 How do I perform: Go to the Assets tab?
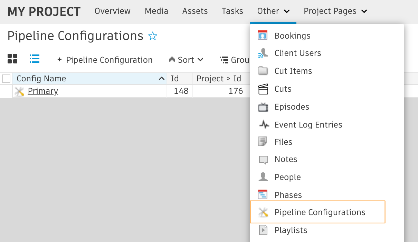coord(195,11)
